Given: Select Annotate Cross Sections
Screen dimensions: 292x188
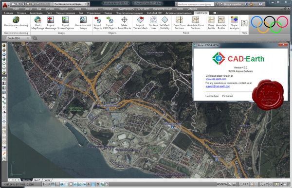Looking at the screenshot, I should 196,23.
